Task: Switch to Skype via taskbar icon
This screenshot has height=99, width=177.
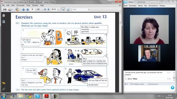Action: tap(38, 96)
